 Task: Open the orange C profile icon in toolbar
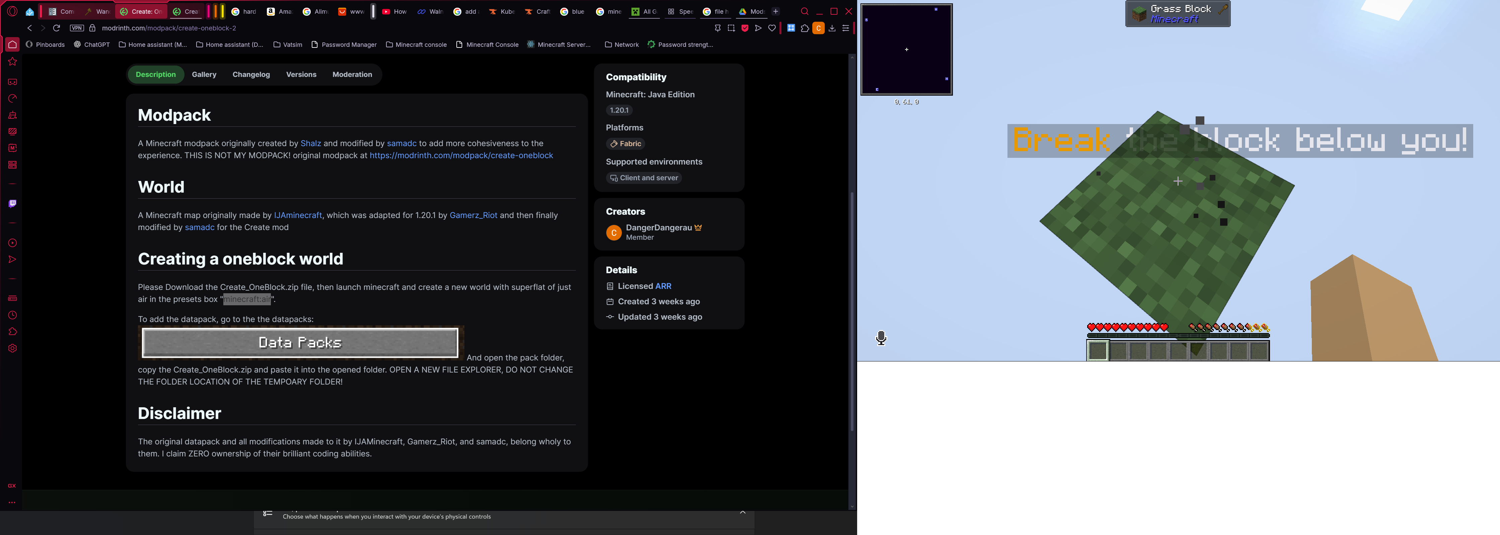(819, 28)
